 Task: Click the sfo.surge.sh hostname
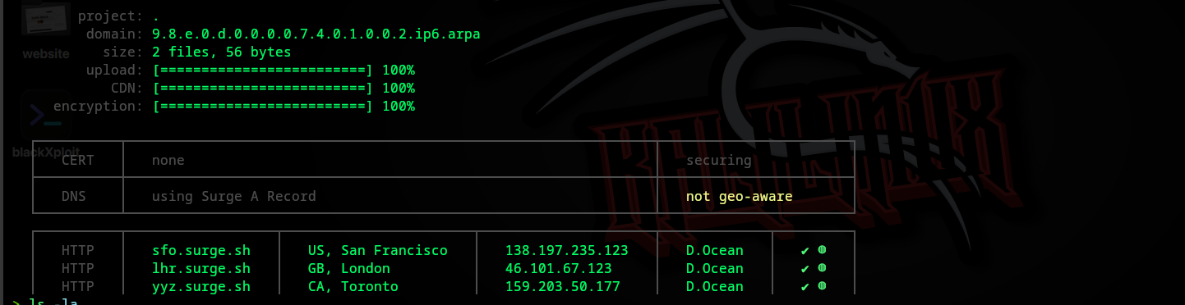click(x=201, y=251)
